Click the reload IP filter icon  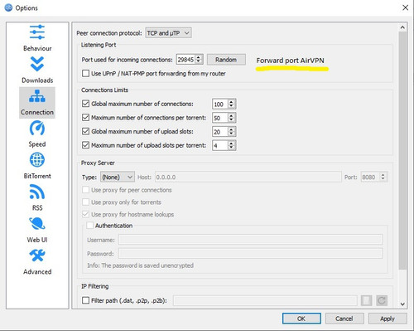click(x=382, y=300)
